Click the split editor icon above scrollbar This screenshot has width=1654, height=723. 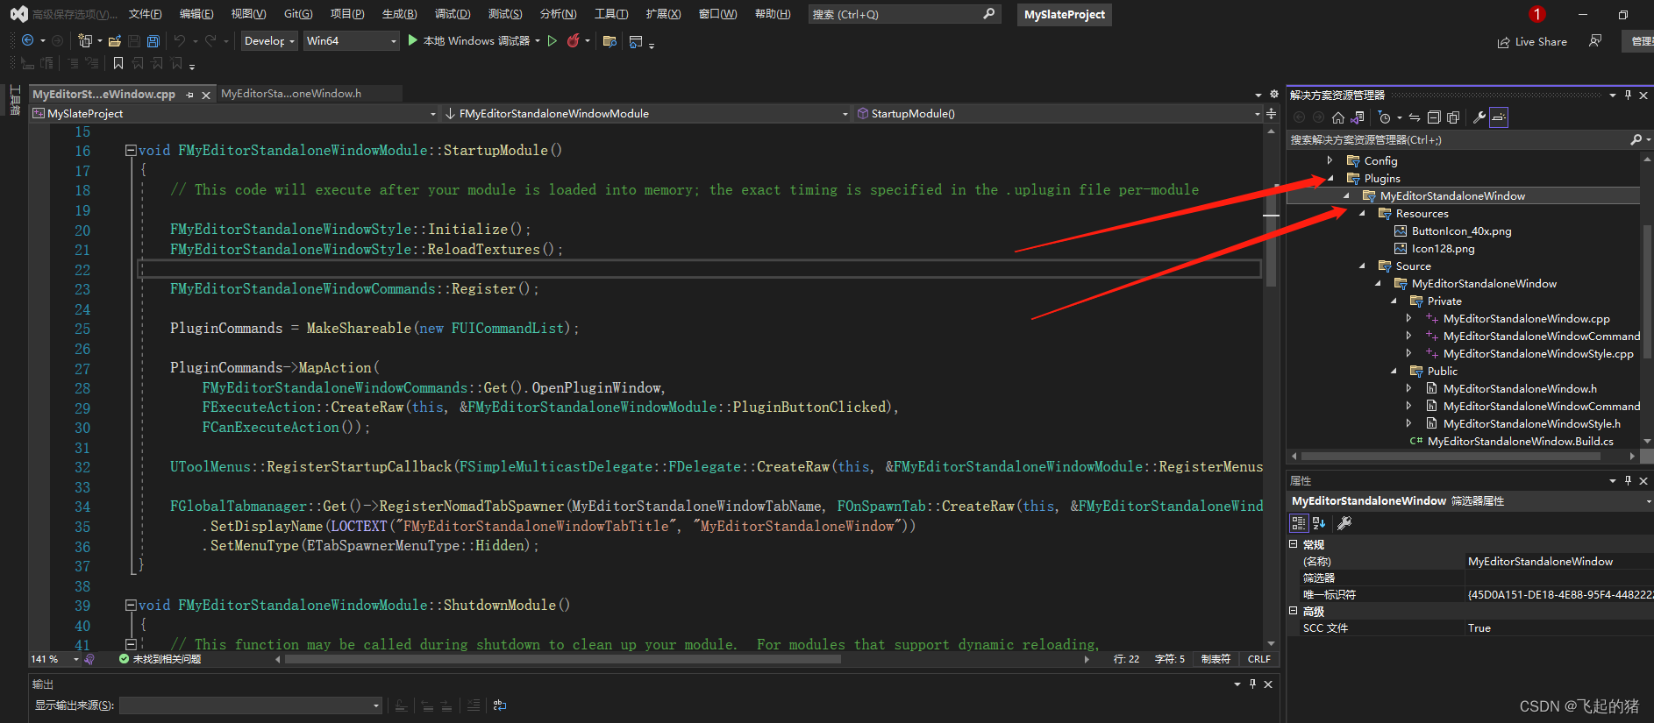[1271, 114]
